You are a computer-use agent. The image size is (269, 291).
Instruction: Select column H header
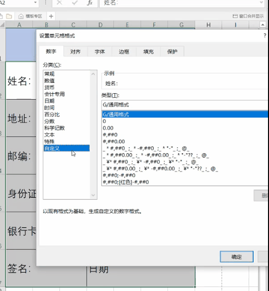(209, 25)
